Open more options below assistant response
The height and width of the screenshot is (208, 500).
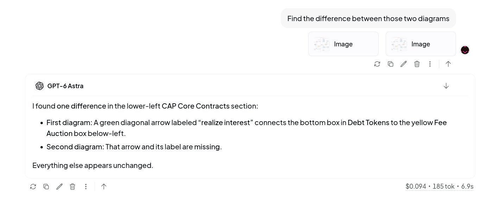coord(86,187)
